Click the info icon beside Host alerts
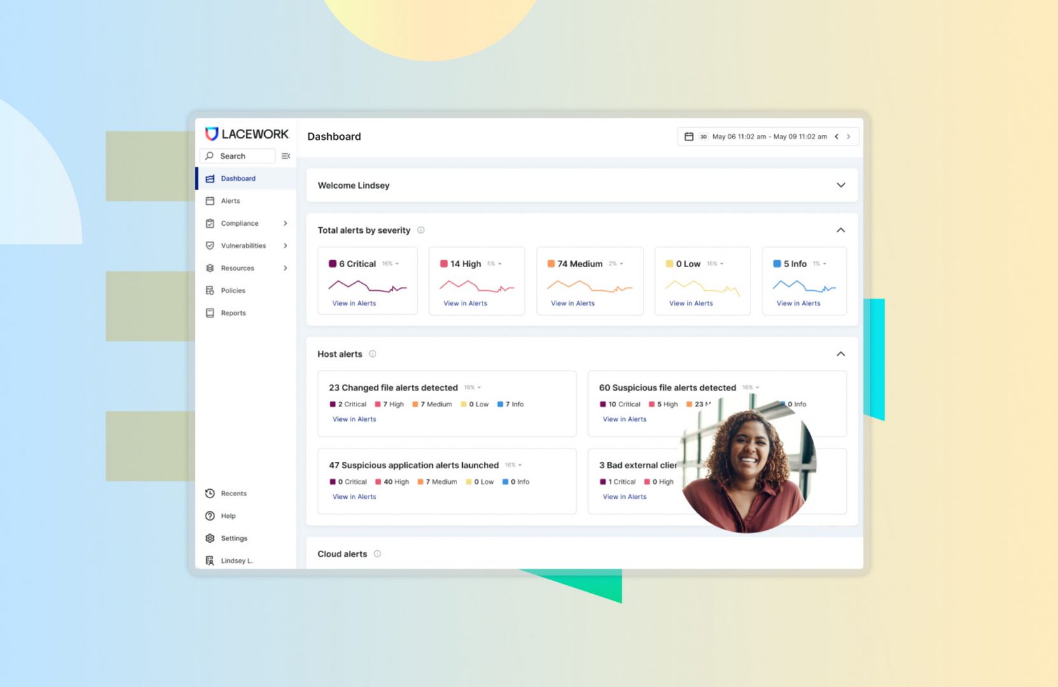The height and width of the screenshot is (687, 1058). (x=372, y=354)
